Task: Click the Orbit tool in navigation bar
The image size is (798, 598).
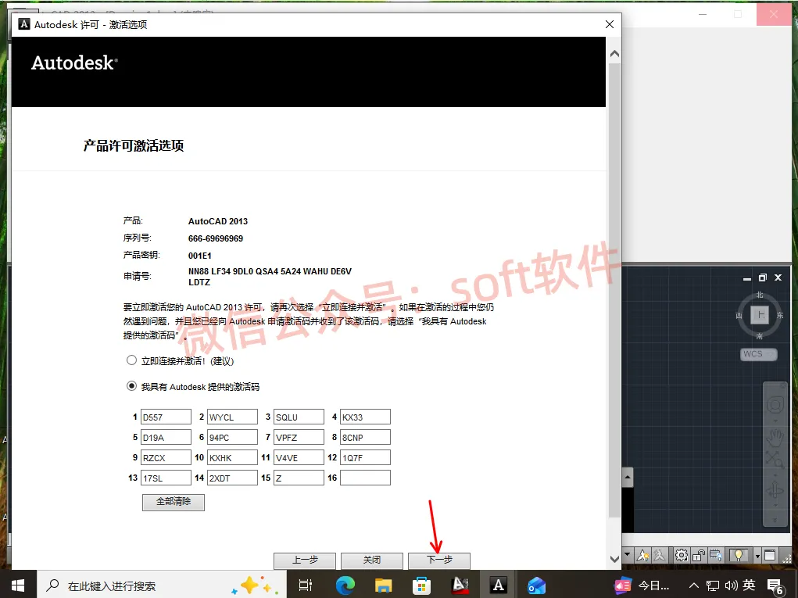Action: tap(775, 490)
